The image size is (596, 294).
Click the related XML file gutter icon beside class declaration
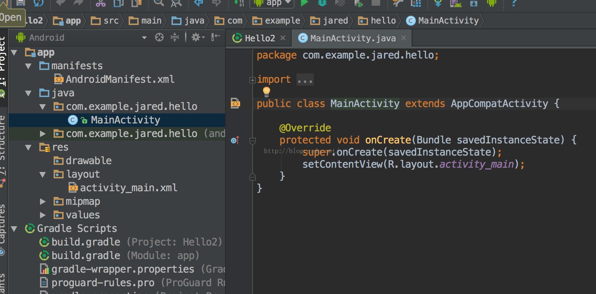click(235, 103)
